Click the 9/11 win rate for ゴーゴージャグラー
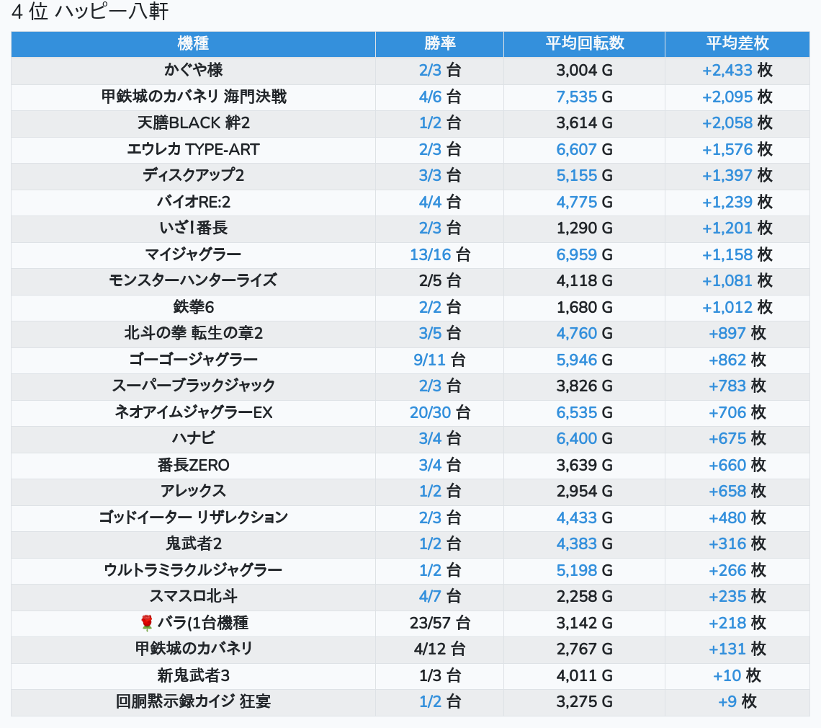 pyautogui.click(x=430, y=360)
